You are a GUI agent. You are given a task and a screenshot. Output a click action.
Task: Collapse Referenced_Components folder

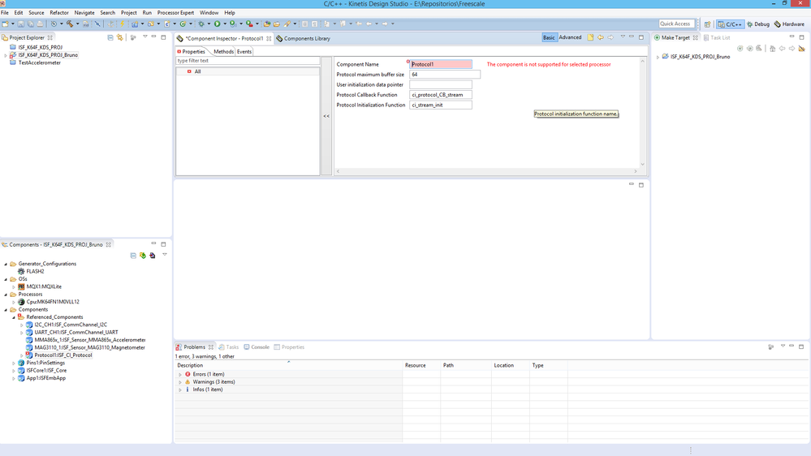pos(14,317)
